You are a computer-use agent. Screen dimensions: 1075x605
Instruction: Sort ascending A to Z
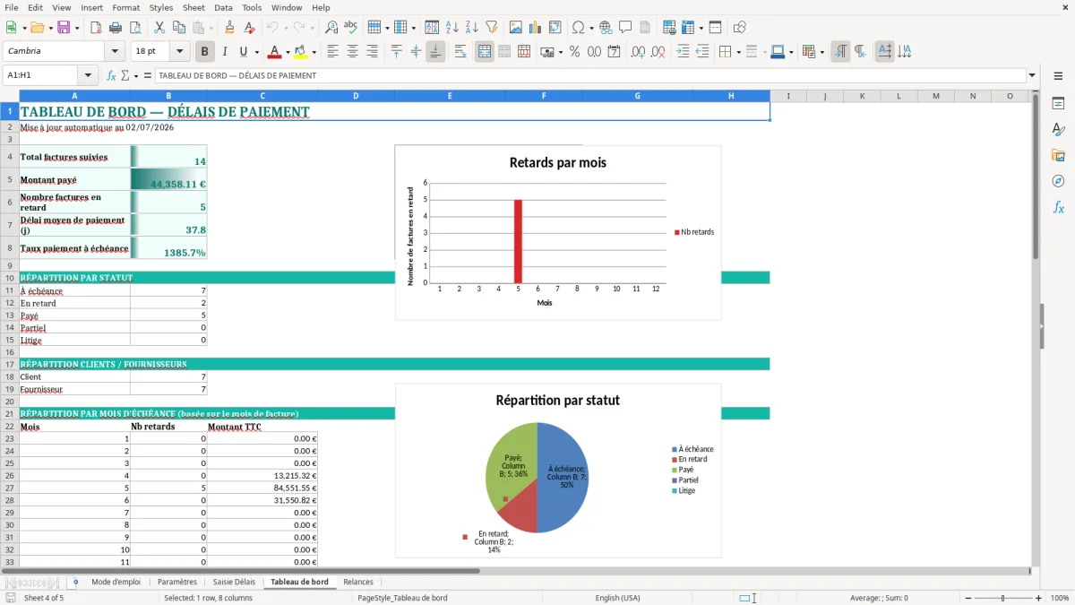coord(451,28)
